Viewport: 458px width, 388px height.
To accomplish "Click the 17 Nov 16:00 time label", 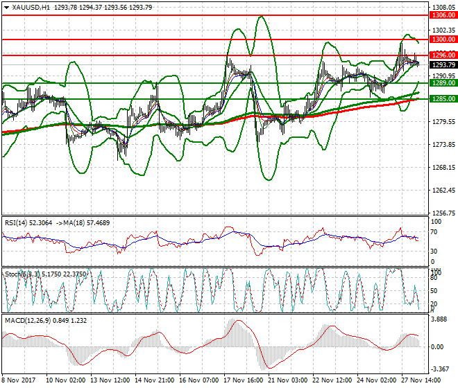I will click(x=242, y=380).
